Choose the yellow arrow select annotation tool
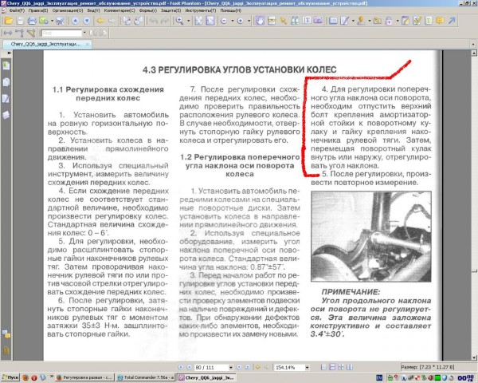 (x=283, y=21)
